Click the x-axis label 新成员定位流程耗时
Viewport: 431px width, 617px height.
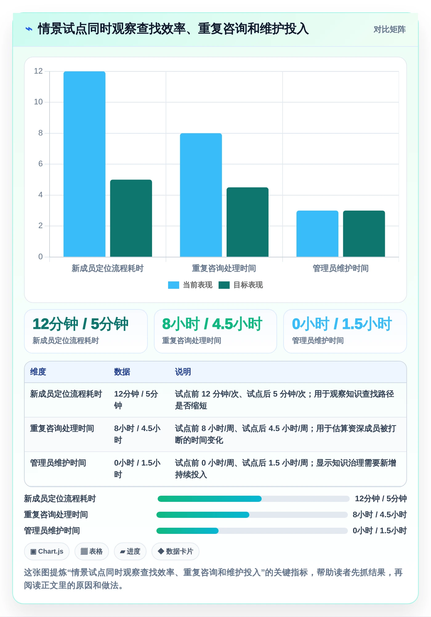(x=107, y=268)
